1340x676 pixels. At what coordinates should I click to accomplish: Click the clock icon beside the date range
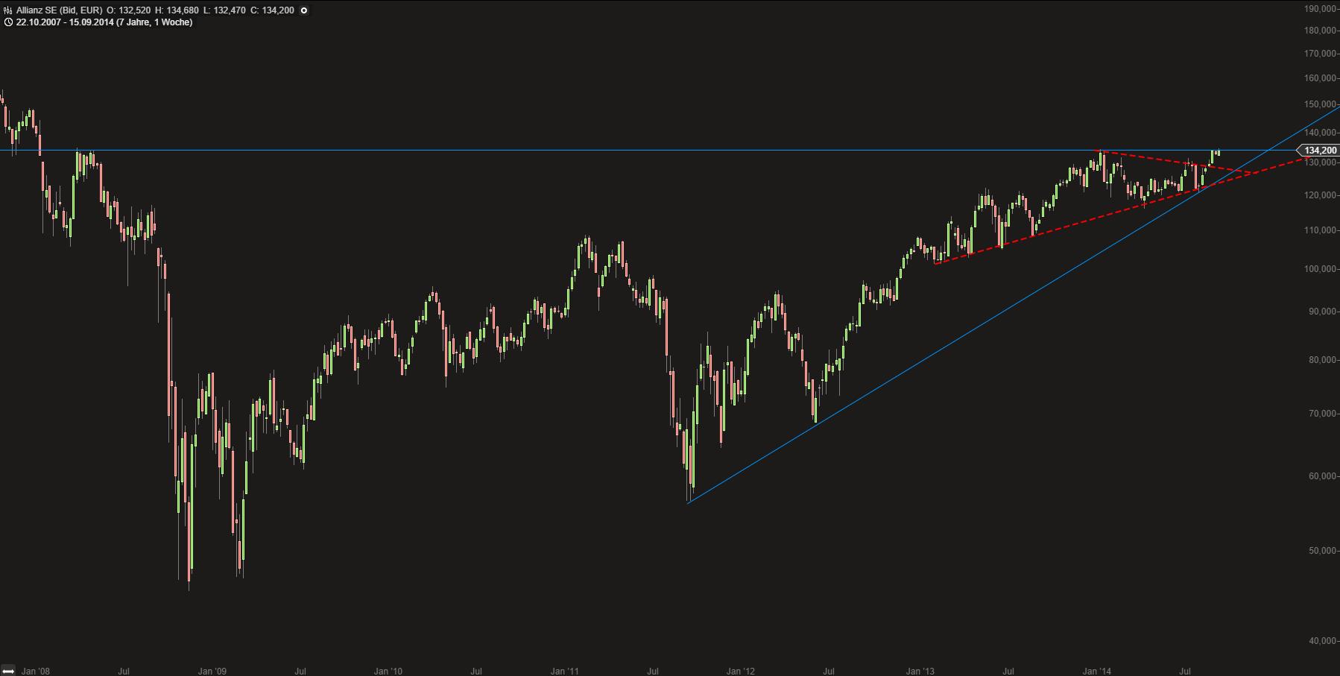7,22
